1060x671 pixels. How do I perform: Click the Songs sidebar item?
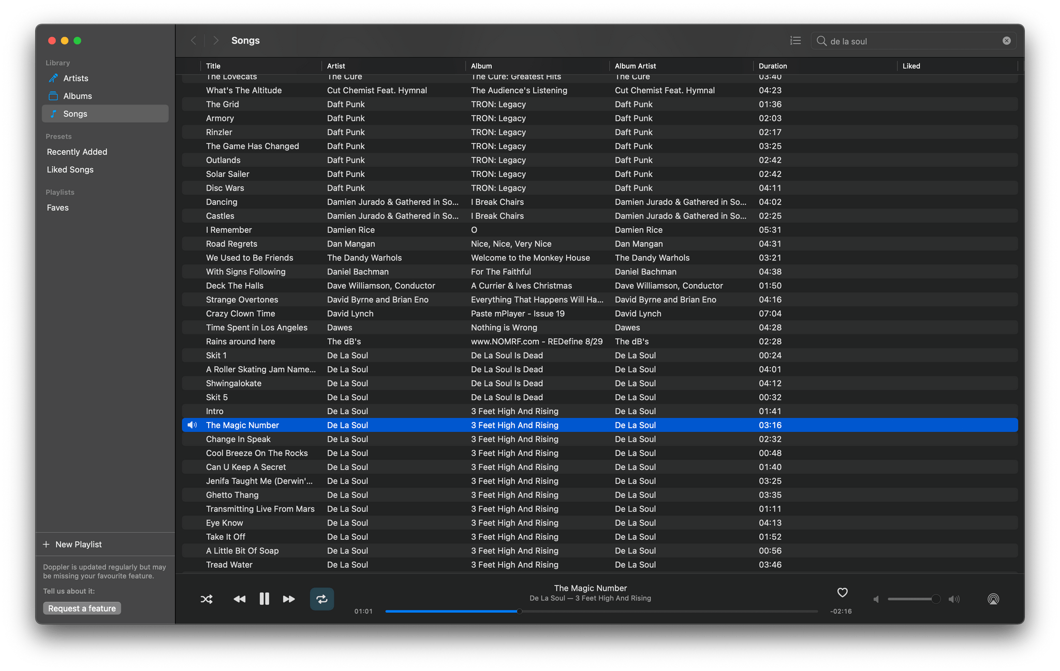coord(74,113)
